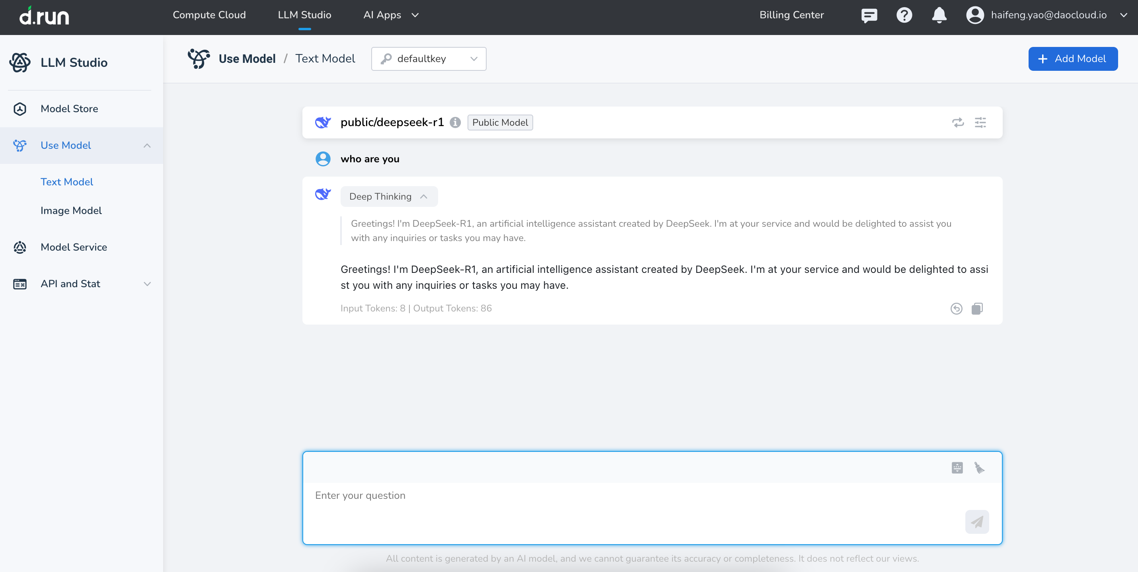The image size is (1138, 572).
Task: Open the help question mark icon
Action: click(904, 15)
